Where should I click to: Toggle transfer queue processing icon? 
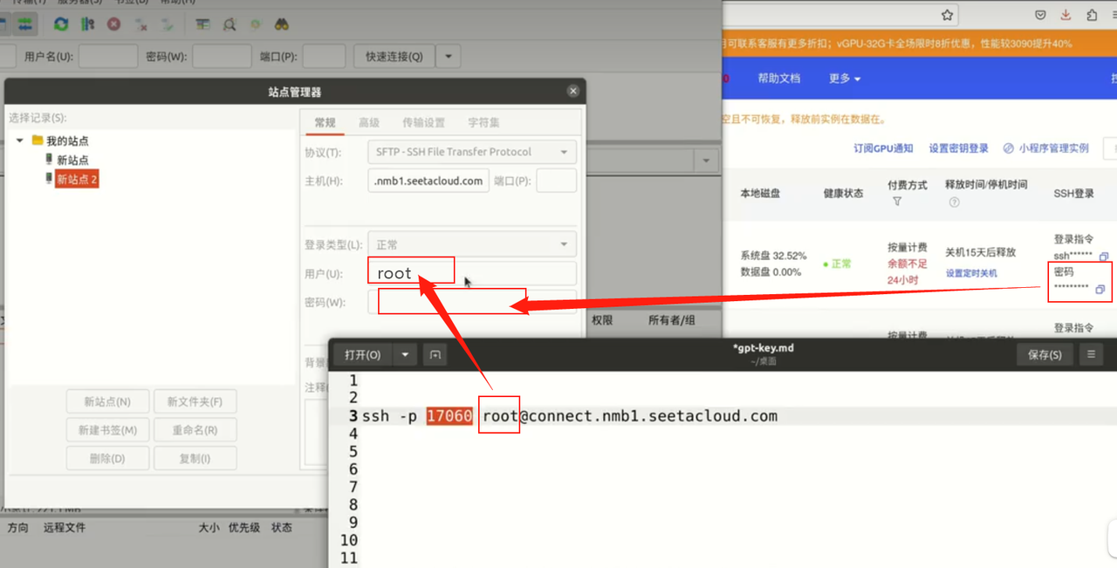pyautogui.click(x=87, y=24)
